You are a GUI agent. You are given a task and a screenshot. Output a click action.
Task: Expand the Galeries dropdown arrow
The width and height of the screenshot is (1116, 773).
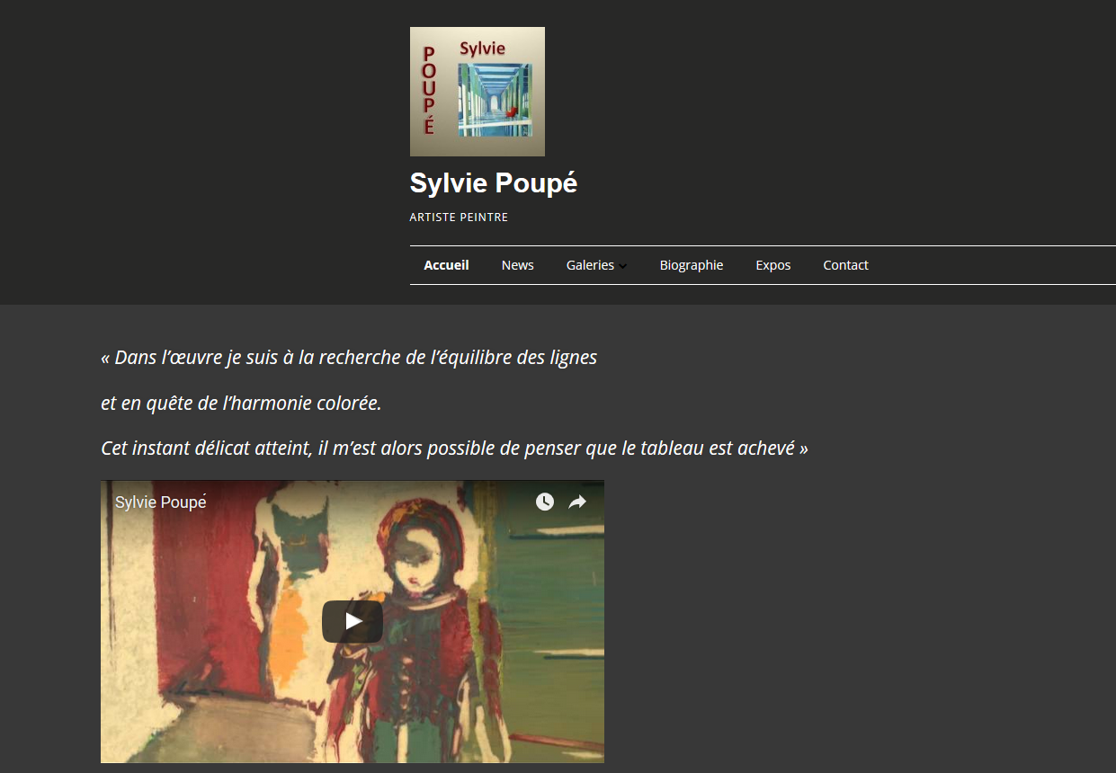point(623,266)
